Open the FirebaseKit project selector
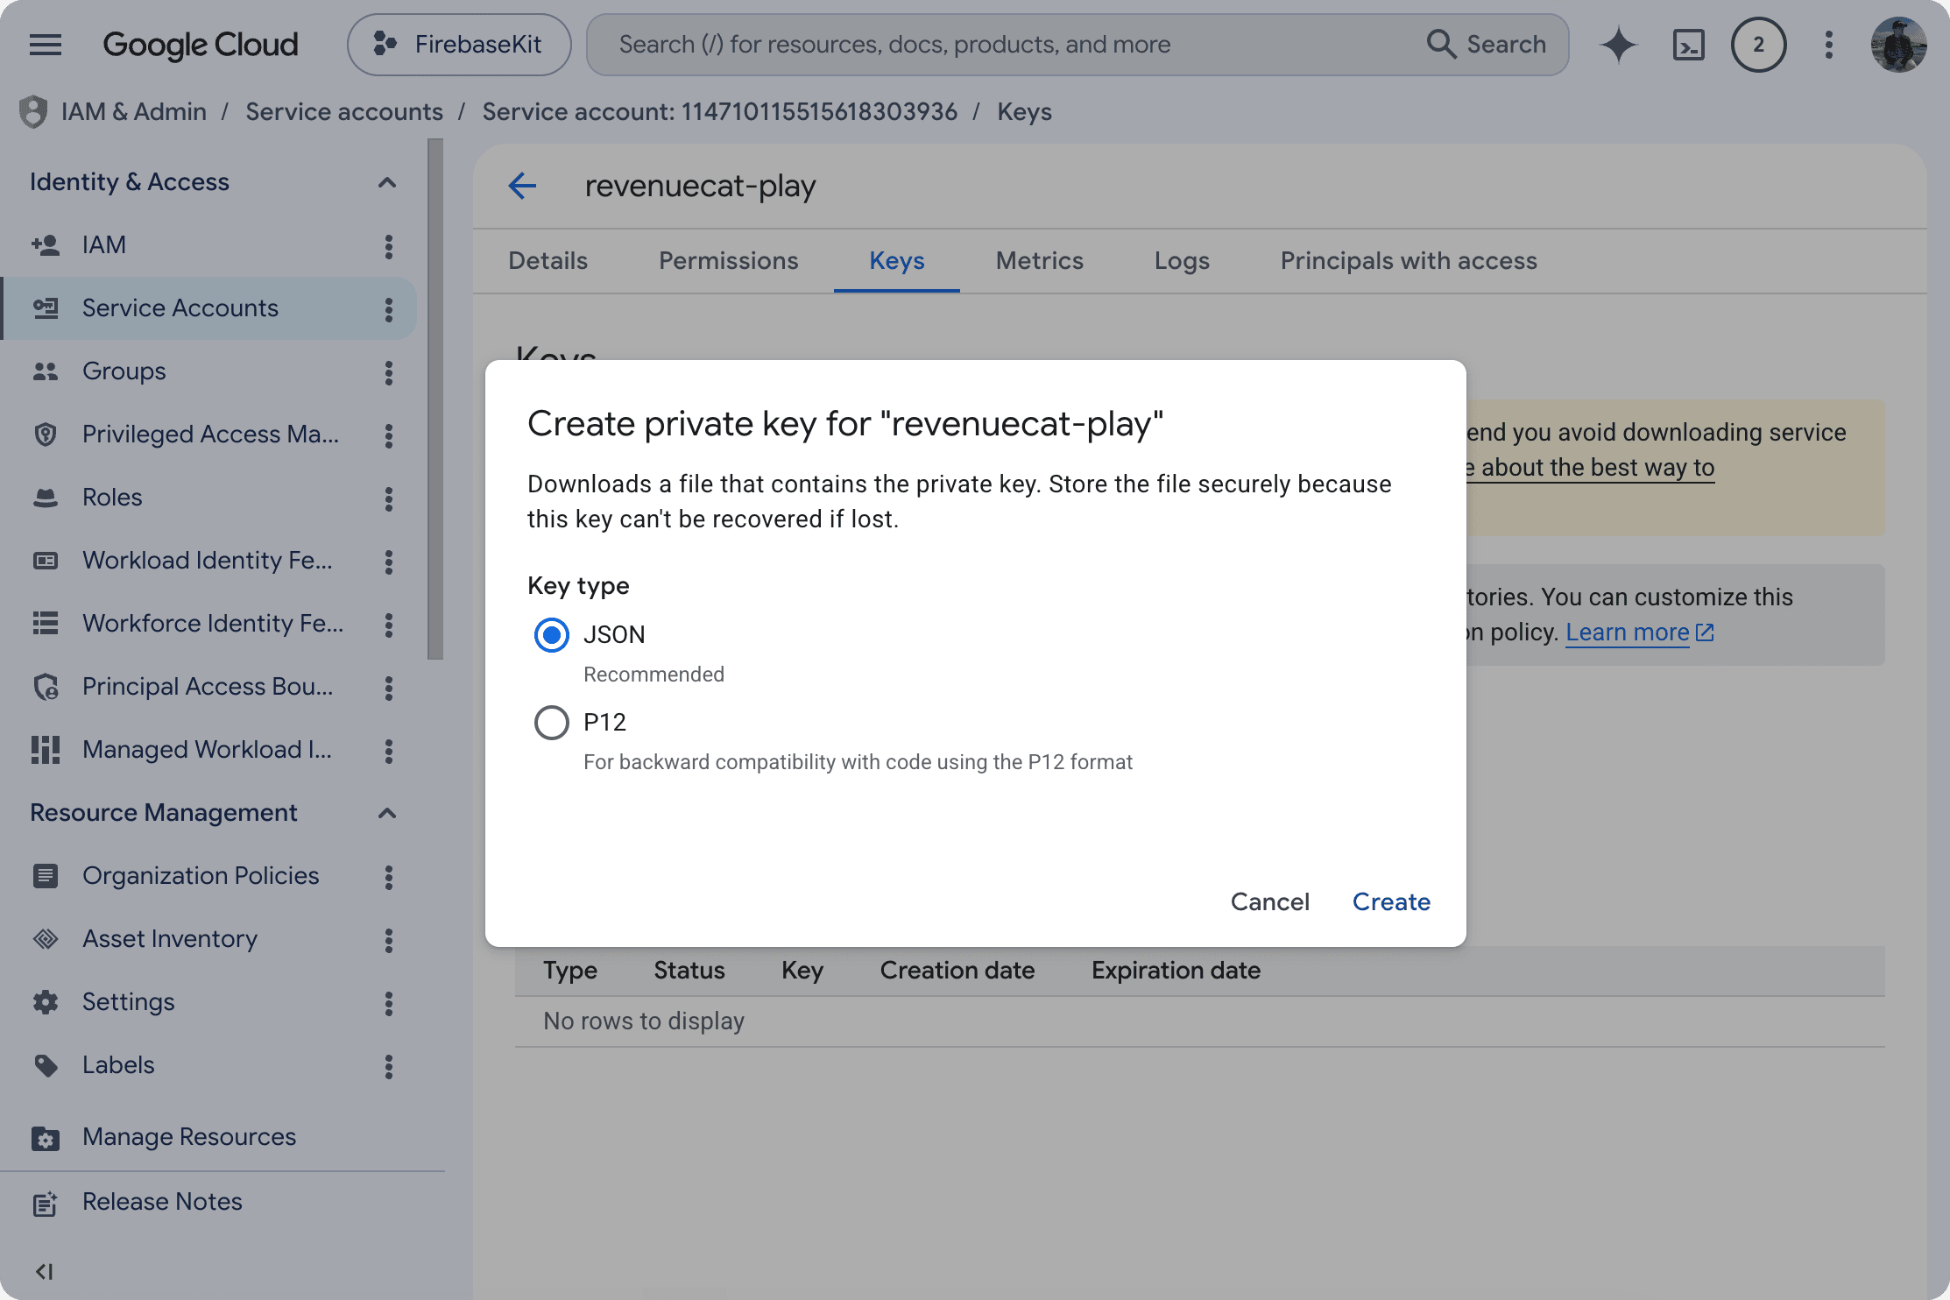Image resolution: width=1950 pixels, height=1300 pixels. pyautogui.click(x=459, y=45)
